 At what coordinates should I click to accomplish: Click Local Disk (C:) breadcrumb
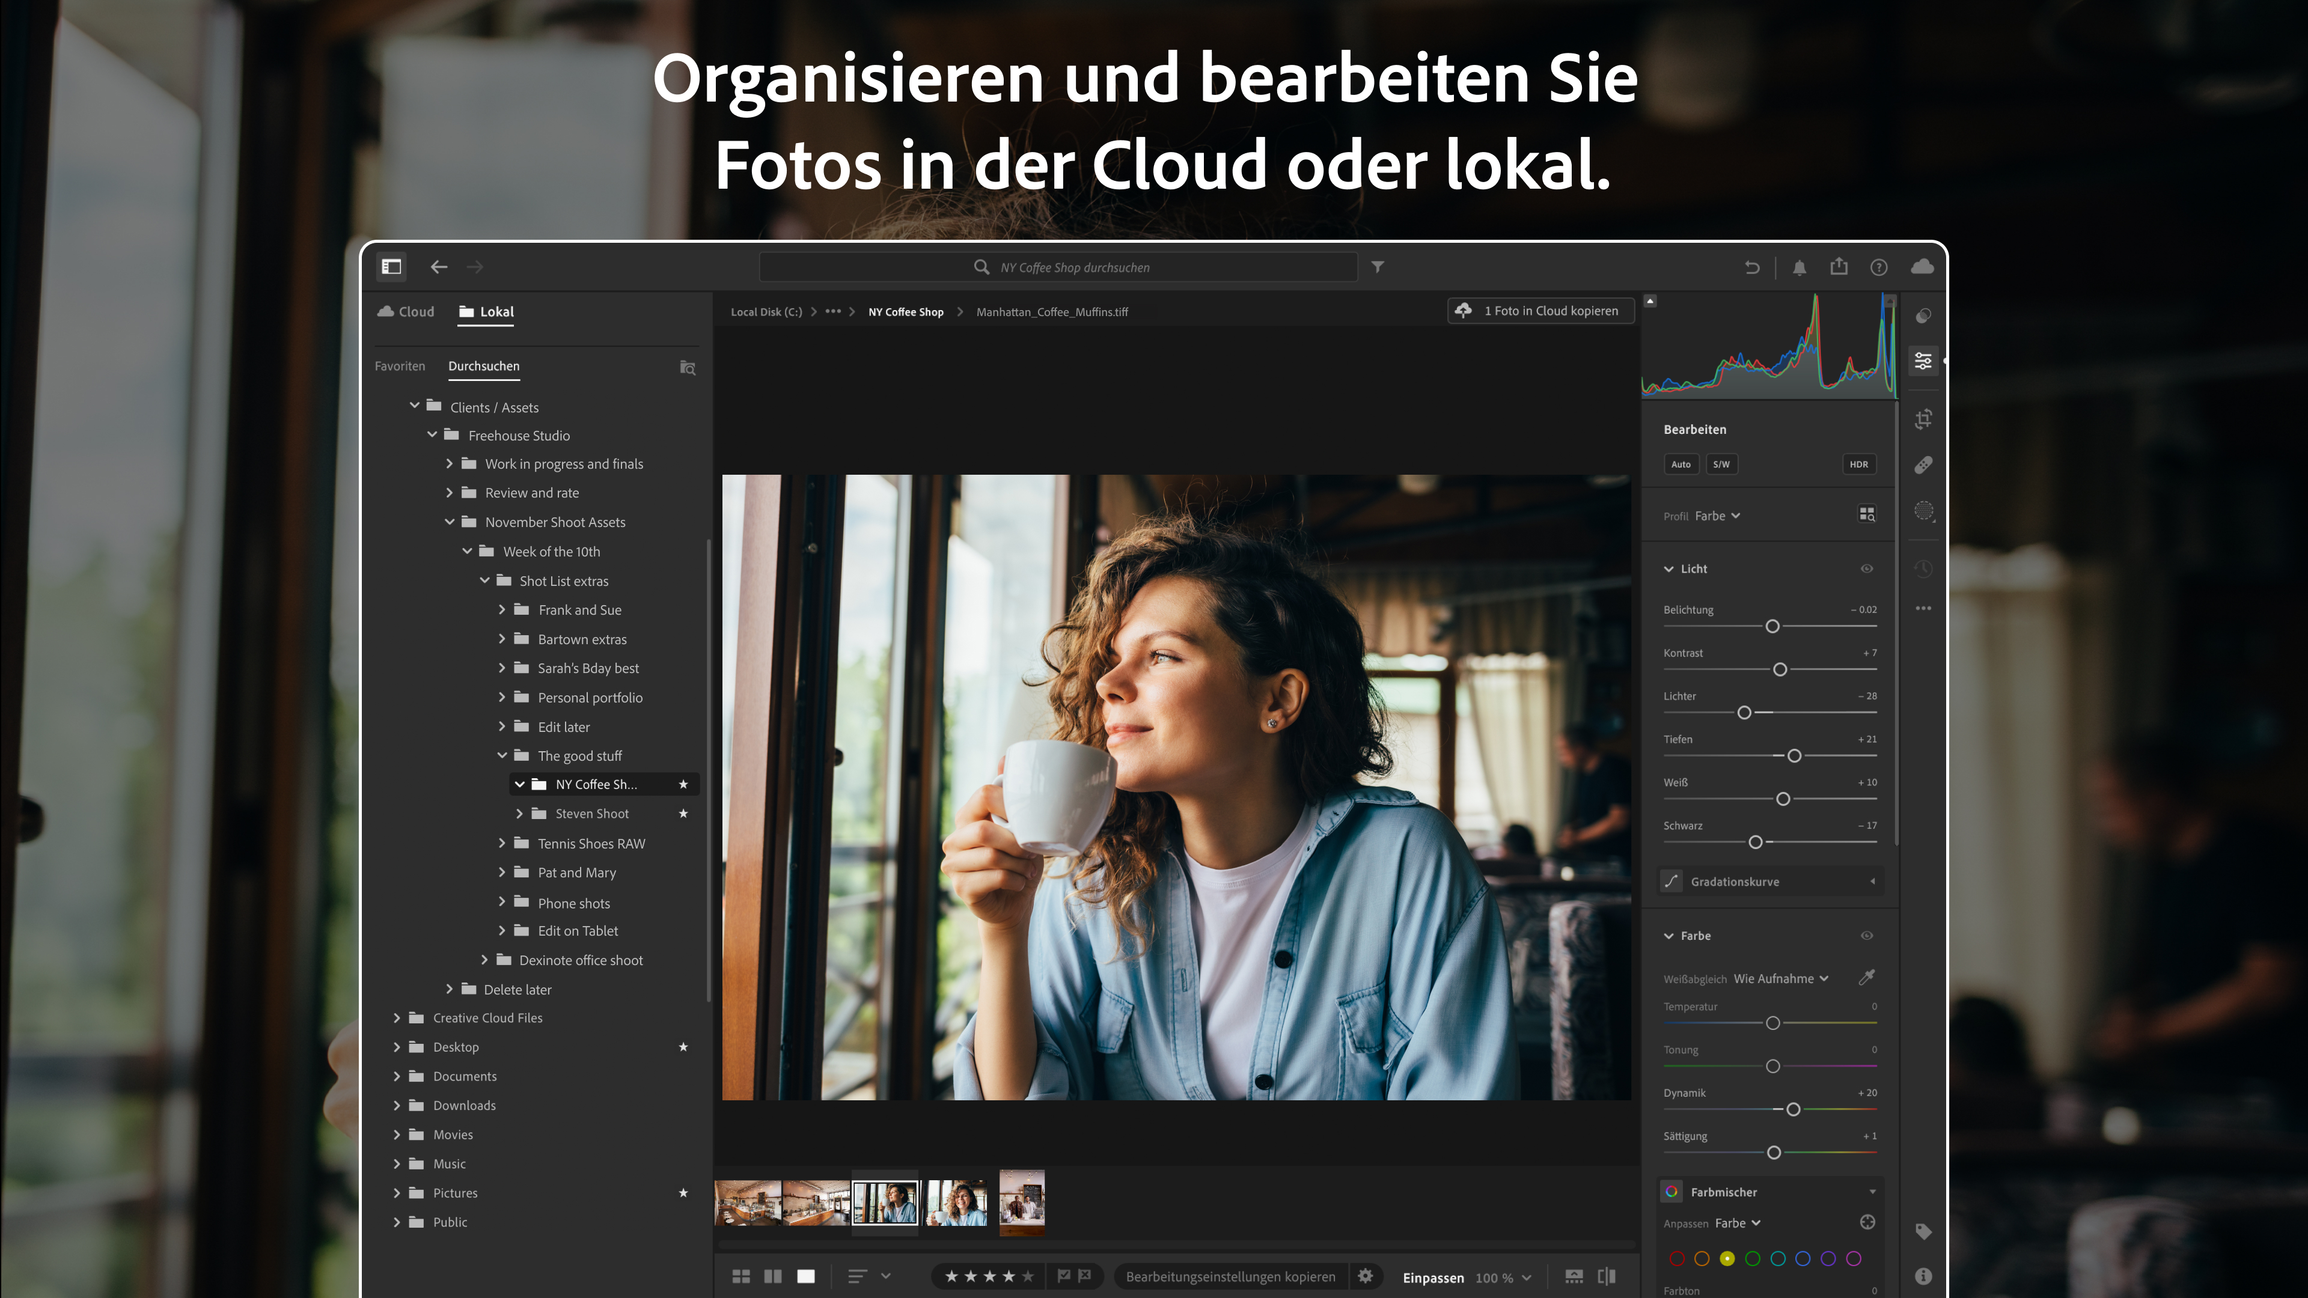click(x=766, y=312)
